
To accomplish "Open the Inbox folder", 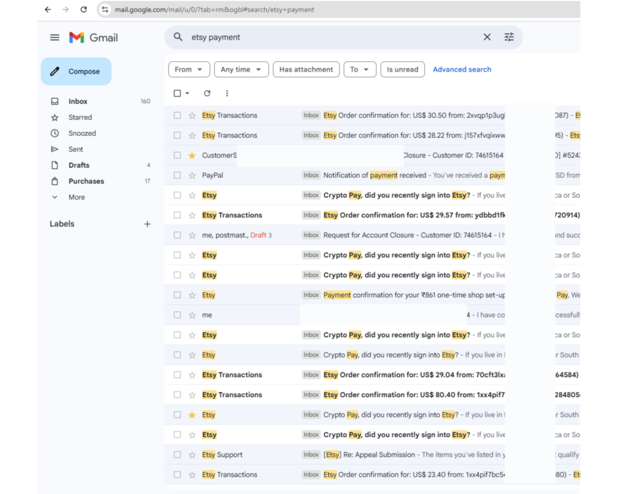I will (78, 101).
